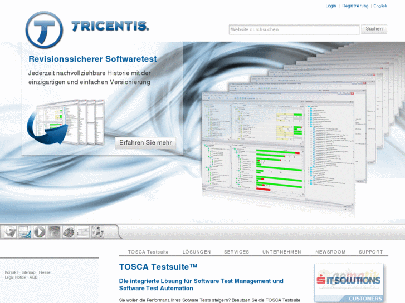405x303 pixels.
Task: Click the large TOSCA application screenshot in banner
Action: coord(277,148)
